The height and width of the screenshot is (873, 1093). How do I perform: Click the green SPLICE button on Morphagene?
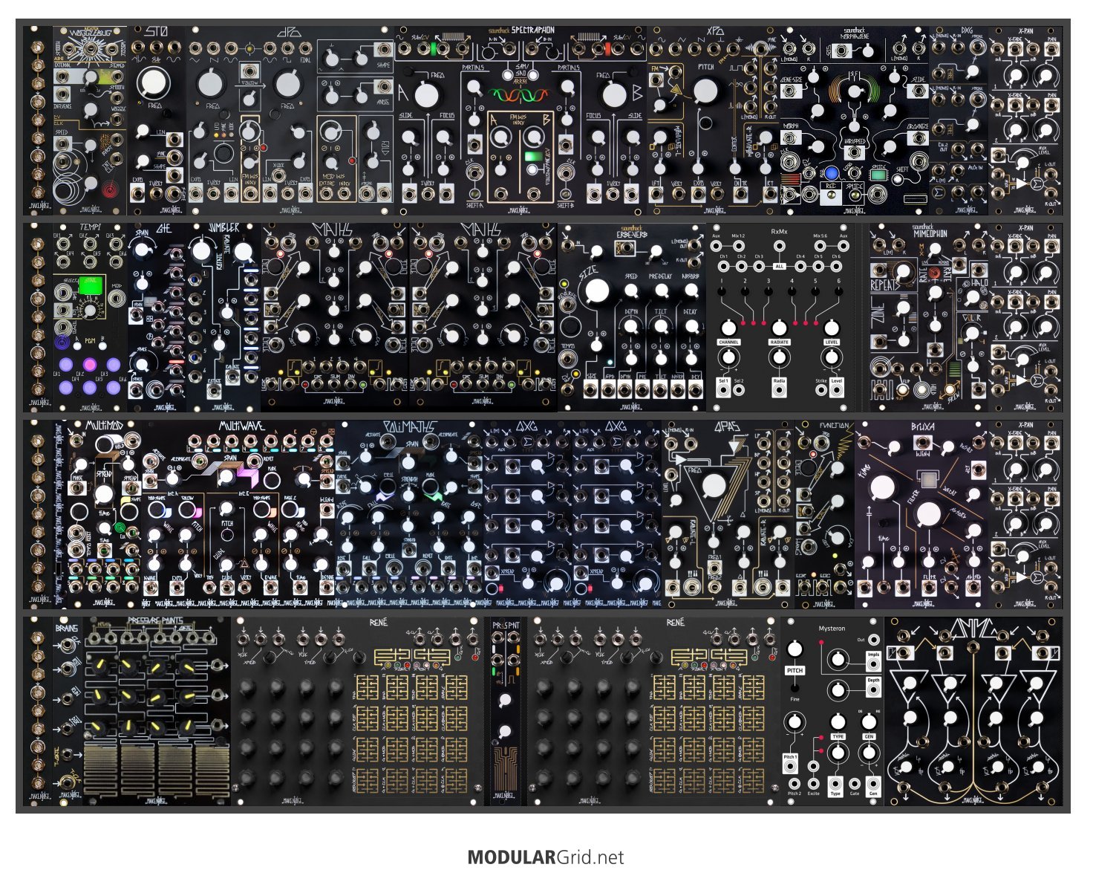coord(880,175)
